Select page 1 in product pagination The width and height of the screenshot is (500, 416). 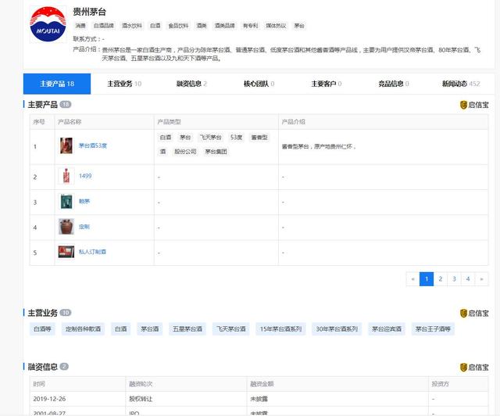click(x=427, y=279)
